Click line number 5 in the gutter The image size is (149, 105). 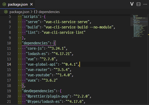tap(10, 17)
